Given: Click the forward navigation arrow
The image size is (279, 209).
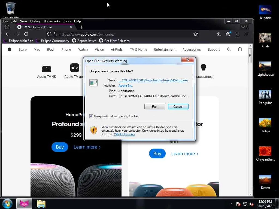Looking at the screenshot, I should [17, 34].
